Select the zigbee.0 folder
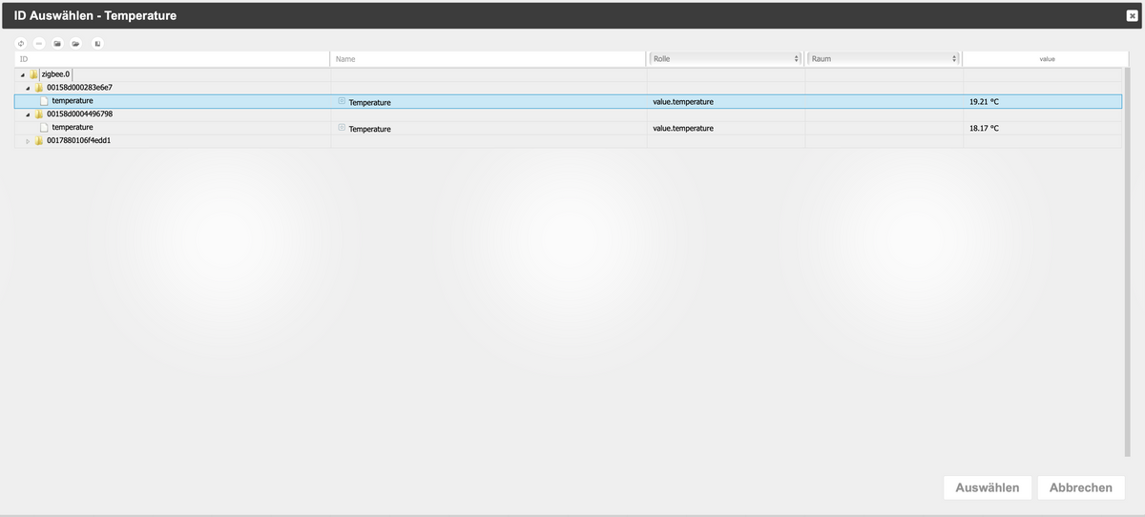Screen dimensions: 1145x517 click(x=55, y=74)
